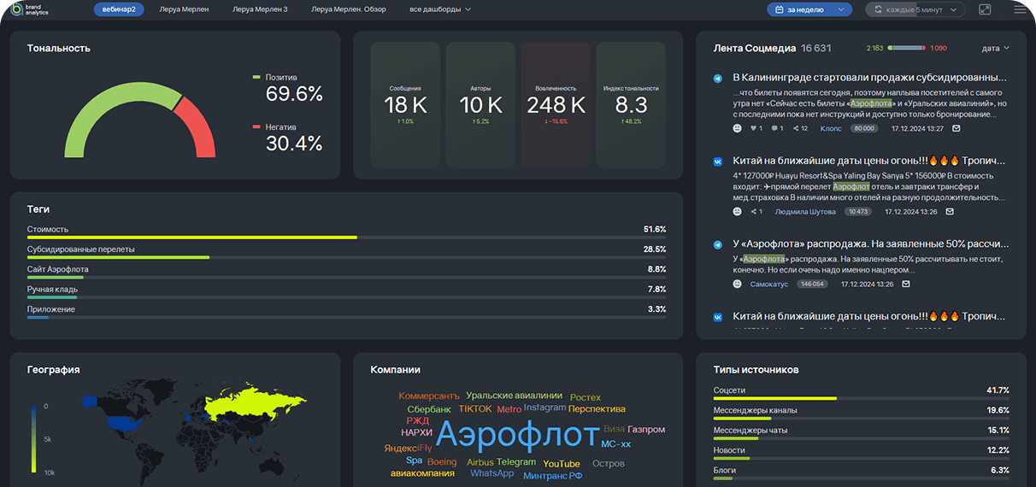Open the «каждые 5 минут» refresh dropdown

tap(915, 9)
